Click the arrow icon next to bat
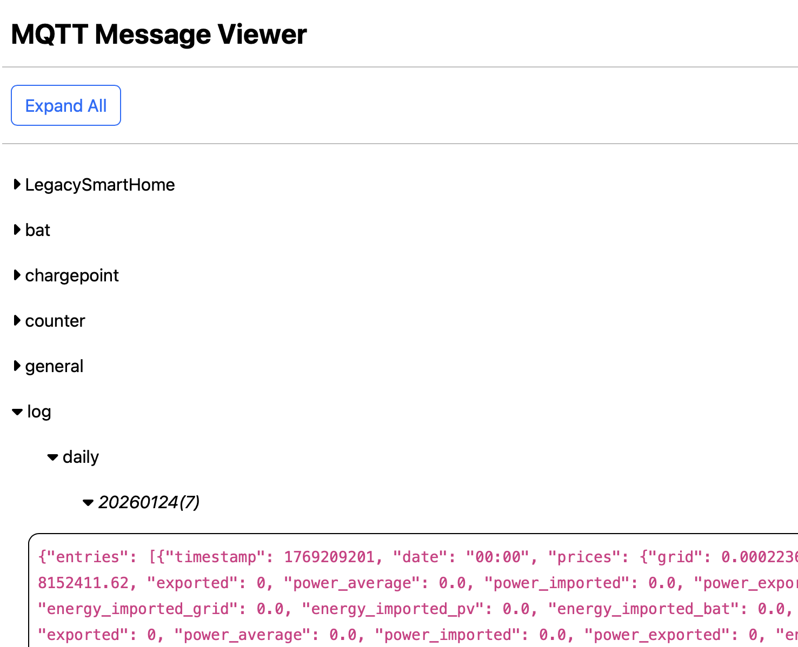The height and width of the screenshot is (647, 798). pyautogui.click(x=17, y=230)
